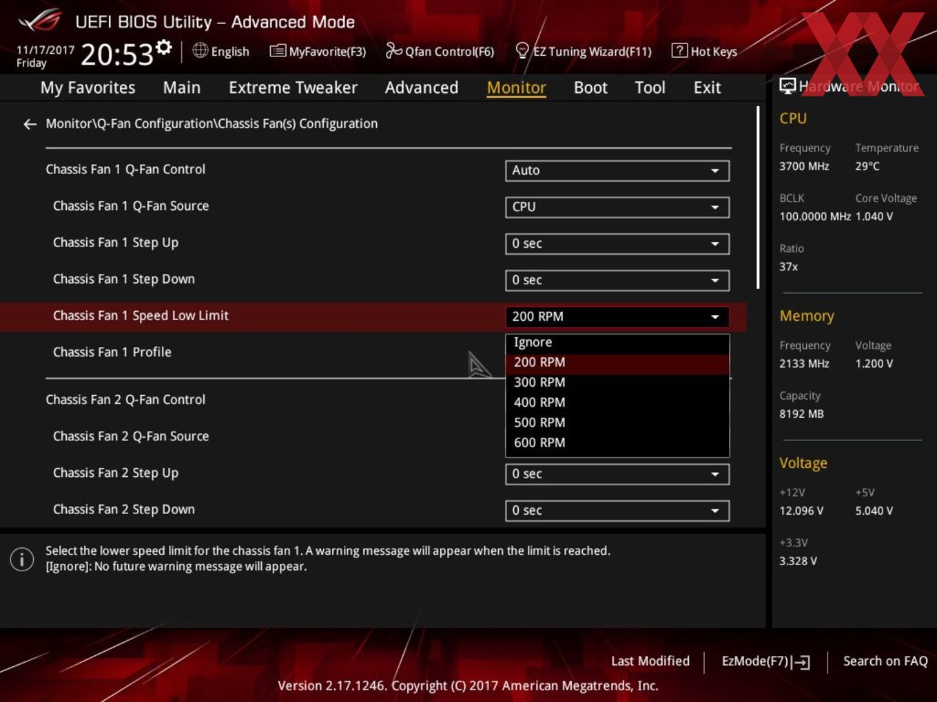Open the Advanced tab
Viewport: 937px width, 702px height.
(x=422, y=87)
